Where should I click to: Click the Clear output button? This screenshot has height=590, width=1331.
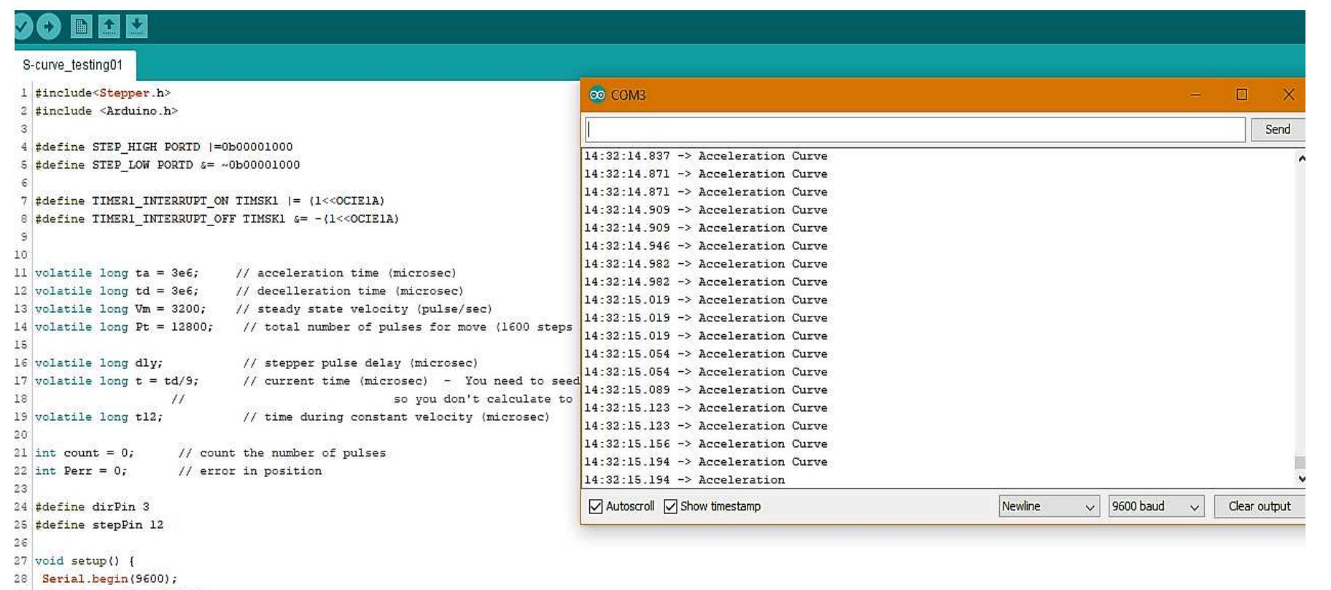pyautogui.click(x=1260, y=506)
